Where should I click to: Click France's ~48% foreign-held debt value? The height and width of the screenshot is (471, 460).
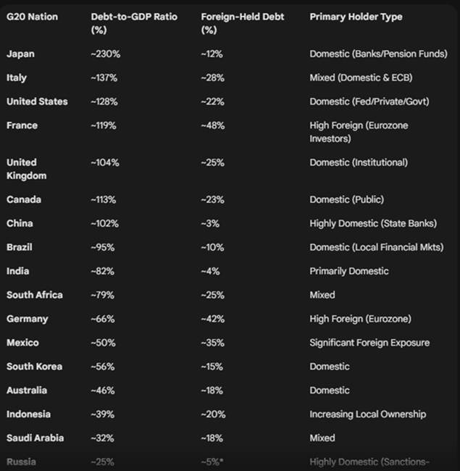click(213, 125)
